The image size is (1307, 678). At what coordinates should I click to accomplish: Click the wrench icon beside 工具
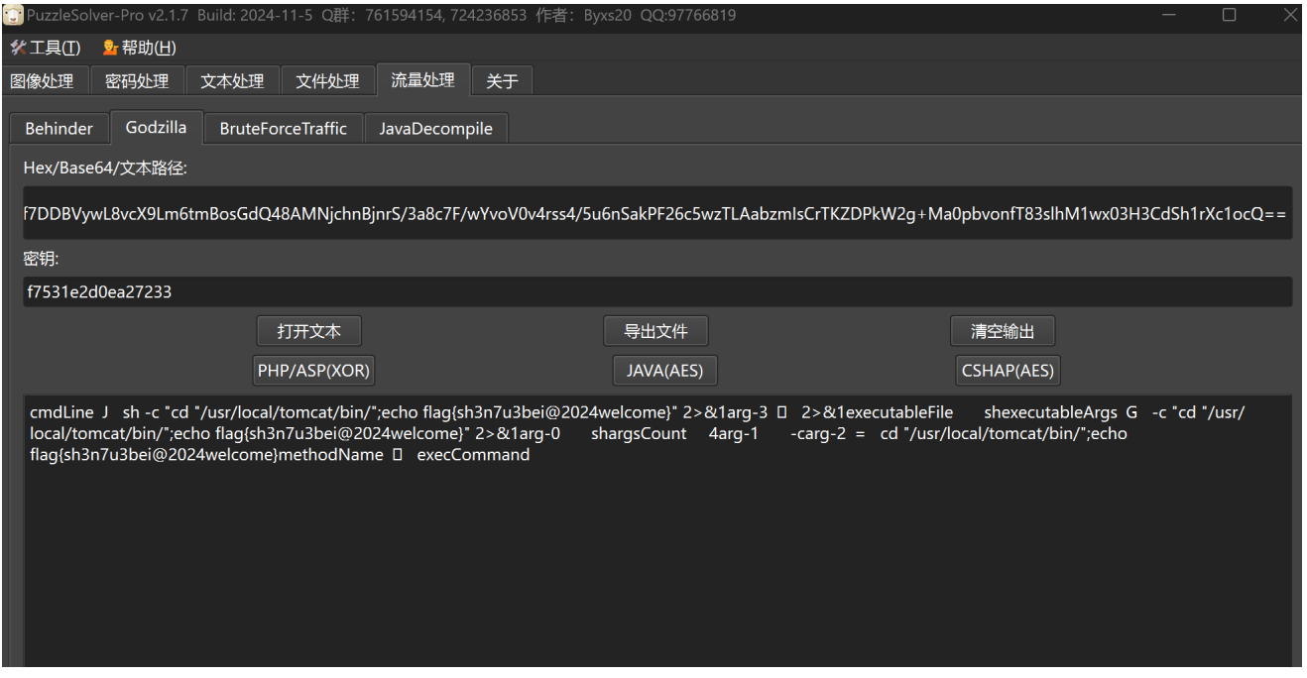18,49
